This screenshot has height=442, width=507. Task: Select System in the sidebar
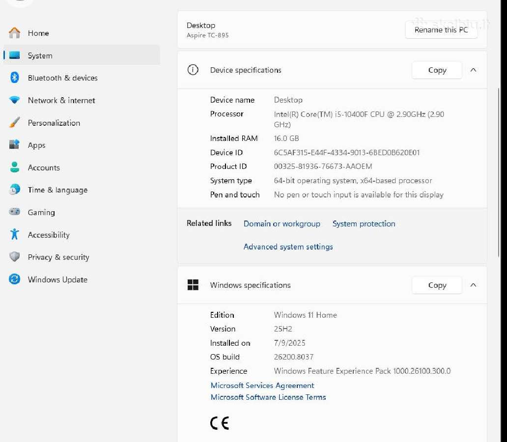82,55
